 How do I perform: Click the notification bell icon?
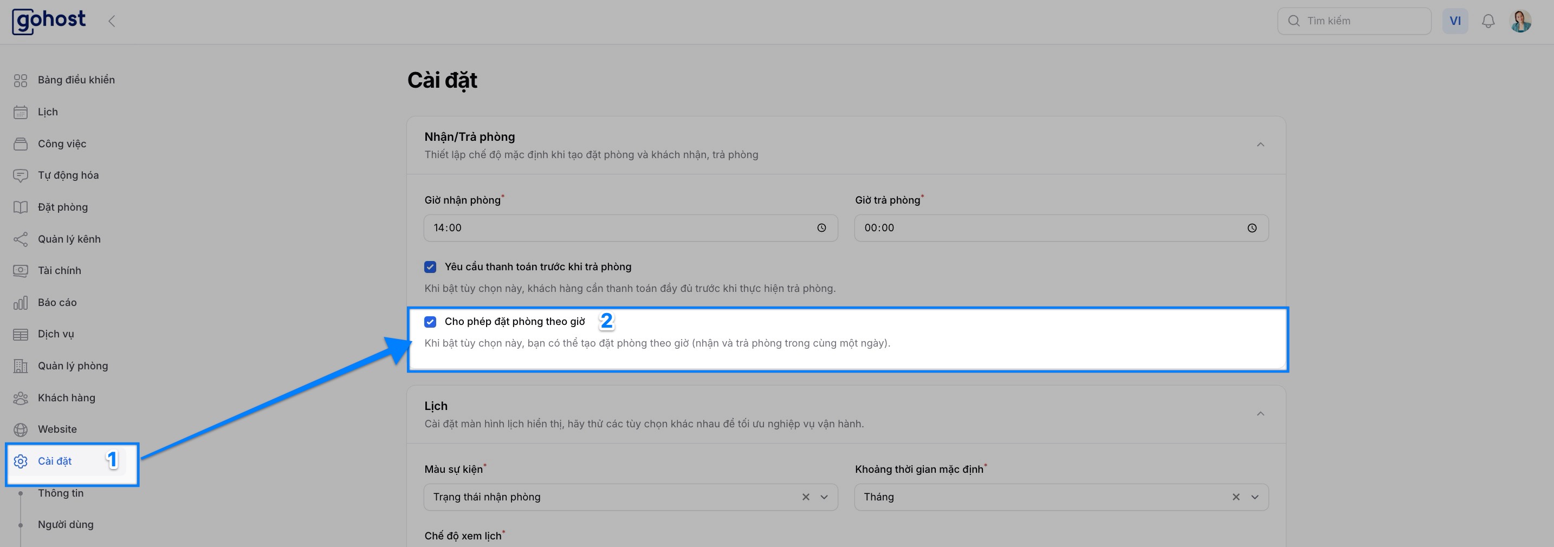[1488, 21]
